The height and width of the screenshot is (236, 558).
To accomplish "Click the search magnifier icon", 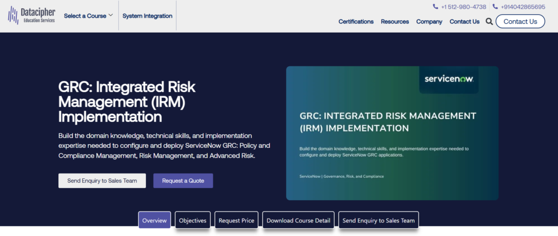I will point(489,22).
